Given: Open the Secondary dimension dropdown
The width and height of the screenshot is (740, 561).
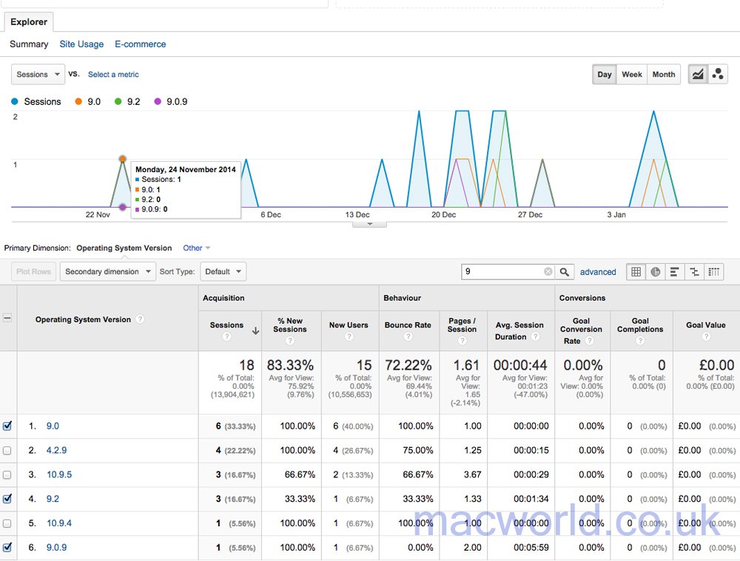Looking at the screenshot, I should click(x=107, y=271).
